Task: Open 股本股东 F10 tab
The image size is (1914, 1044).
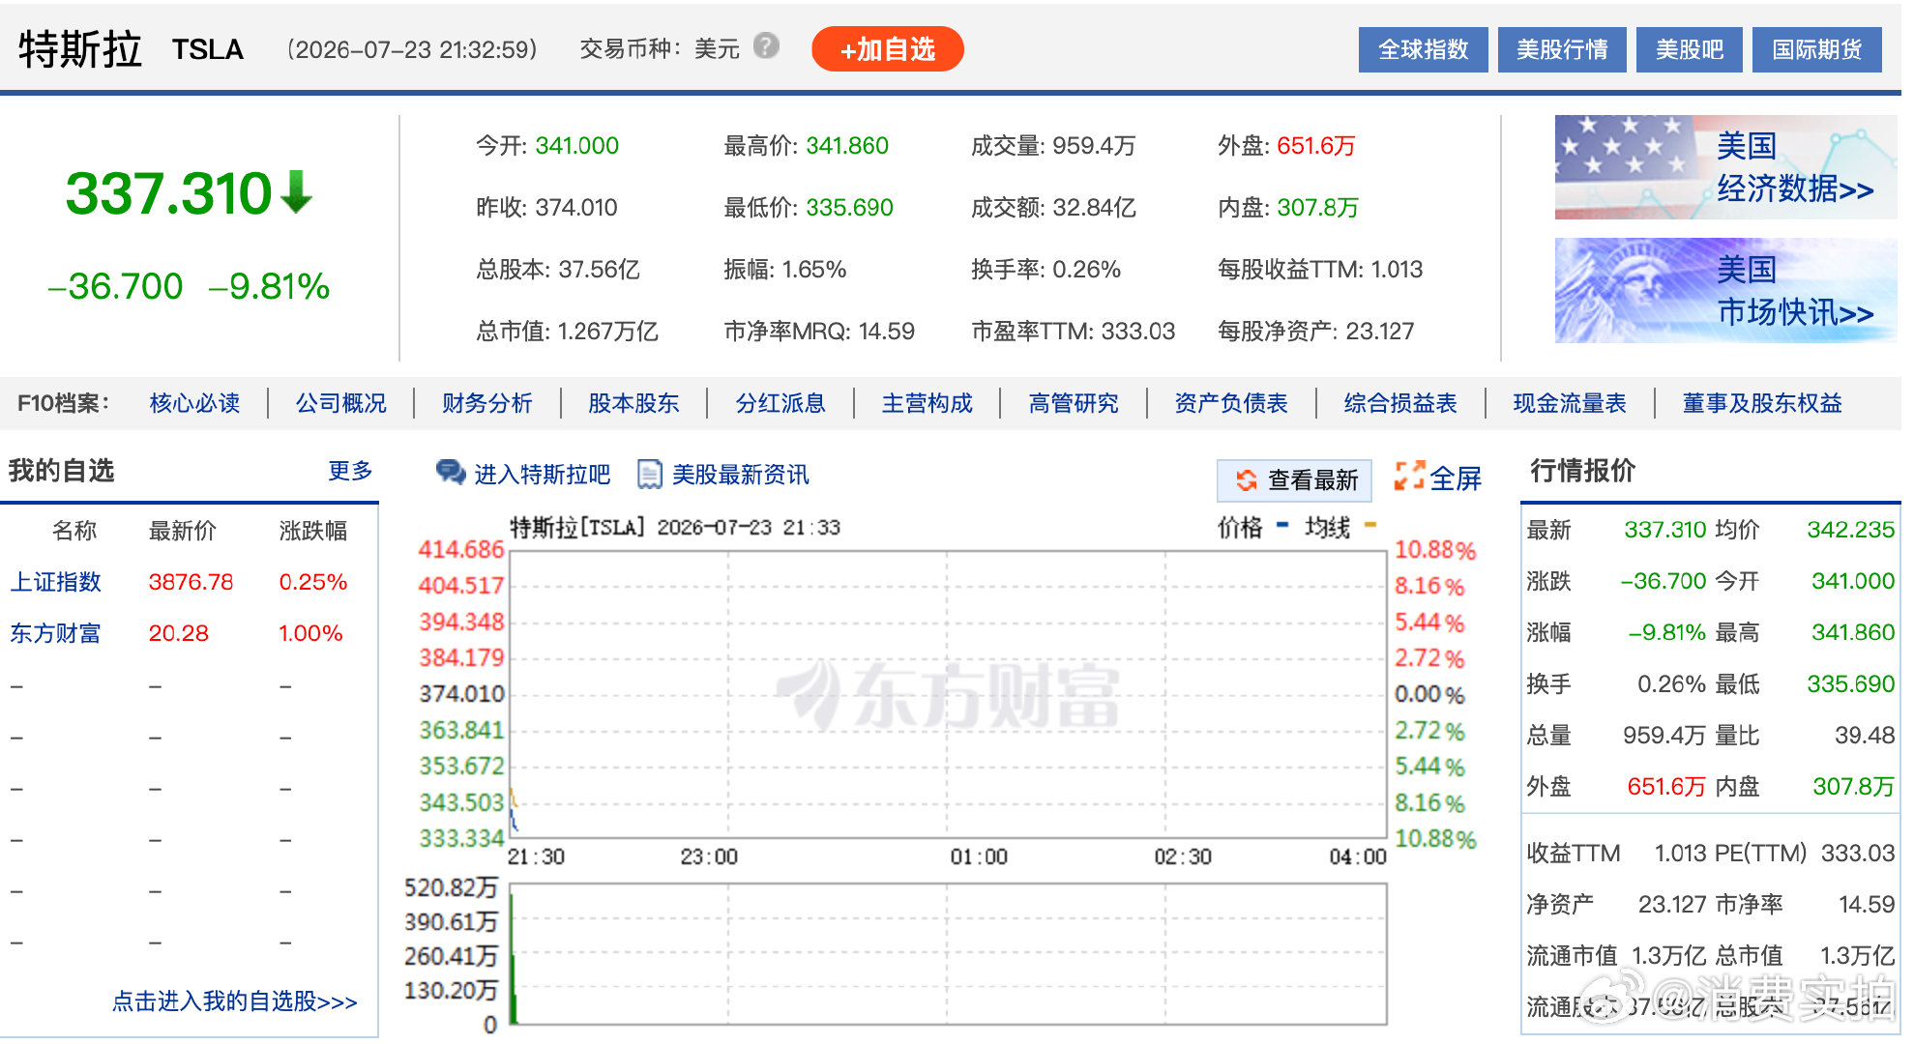Action: (633, 403)
